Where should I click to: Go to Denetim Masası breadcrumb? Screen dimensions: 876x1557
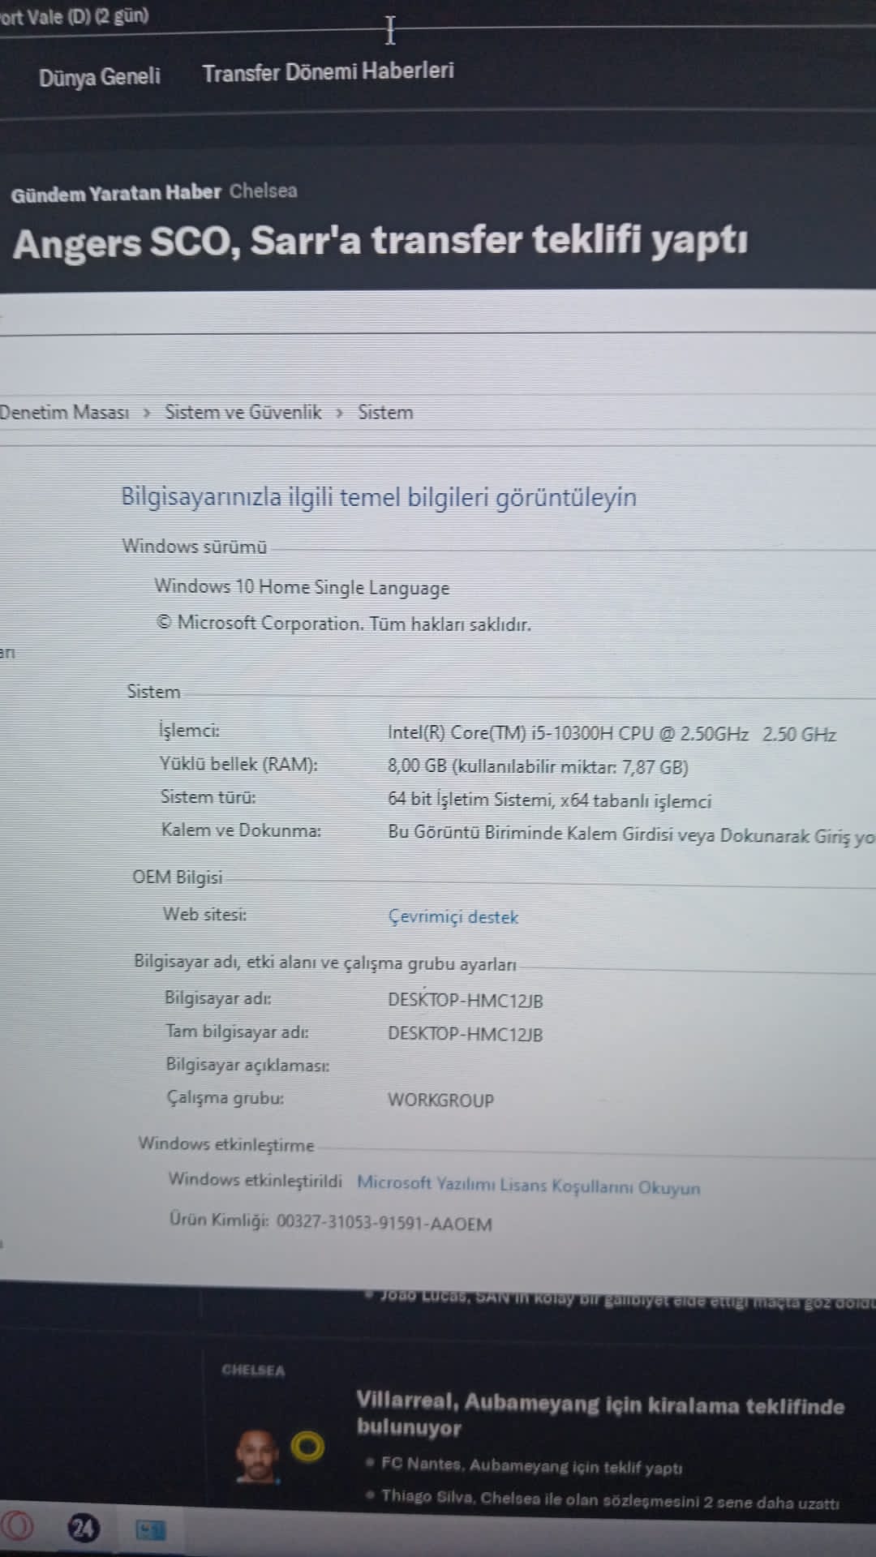click(x=64, y=412)
